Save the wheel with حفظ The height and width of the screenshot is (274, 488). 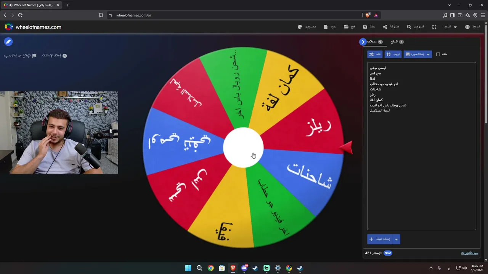click(x=369, y=27)
